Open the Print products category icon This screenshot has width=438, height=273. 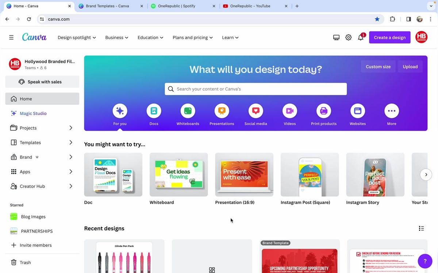(324, 111)
